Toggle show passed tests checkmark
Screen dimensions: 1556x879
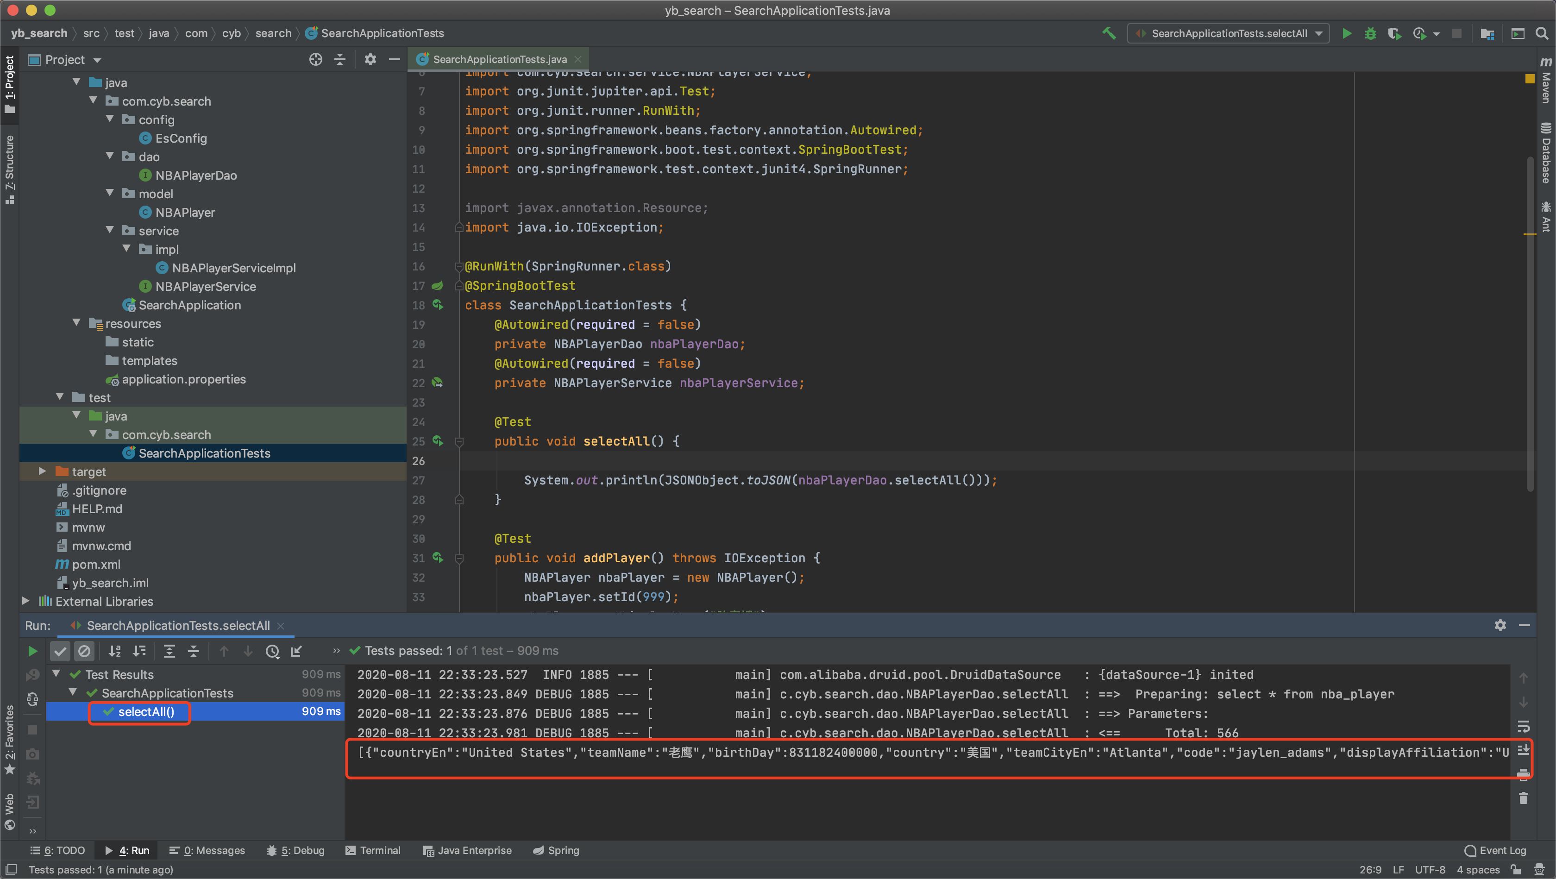60,651
